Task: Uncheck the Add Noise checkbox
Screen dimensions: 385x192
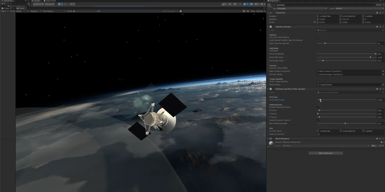Action: (318, 51)
